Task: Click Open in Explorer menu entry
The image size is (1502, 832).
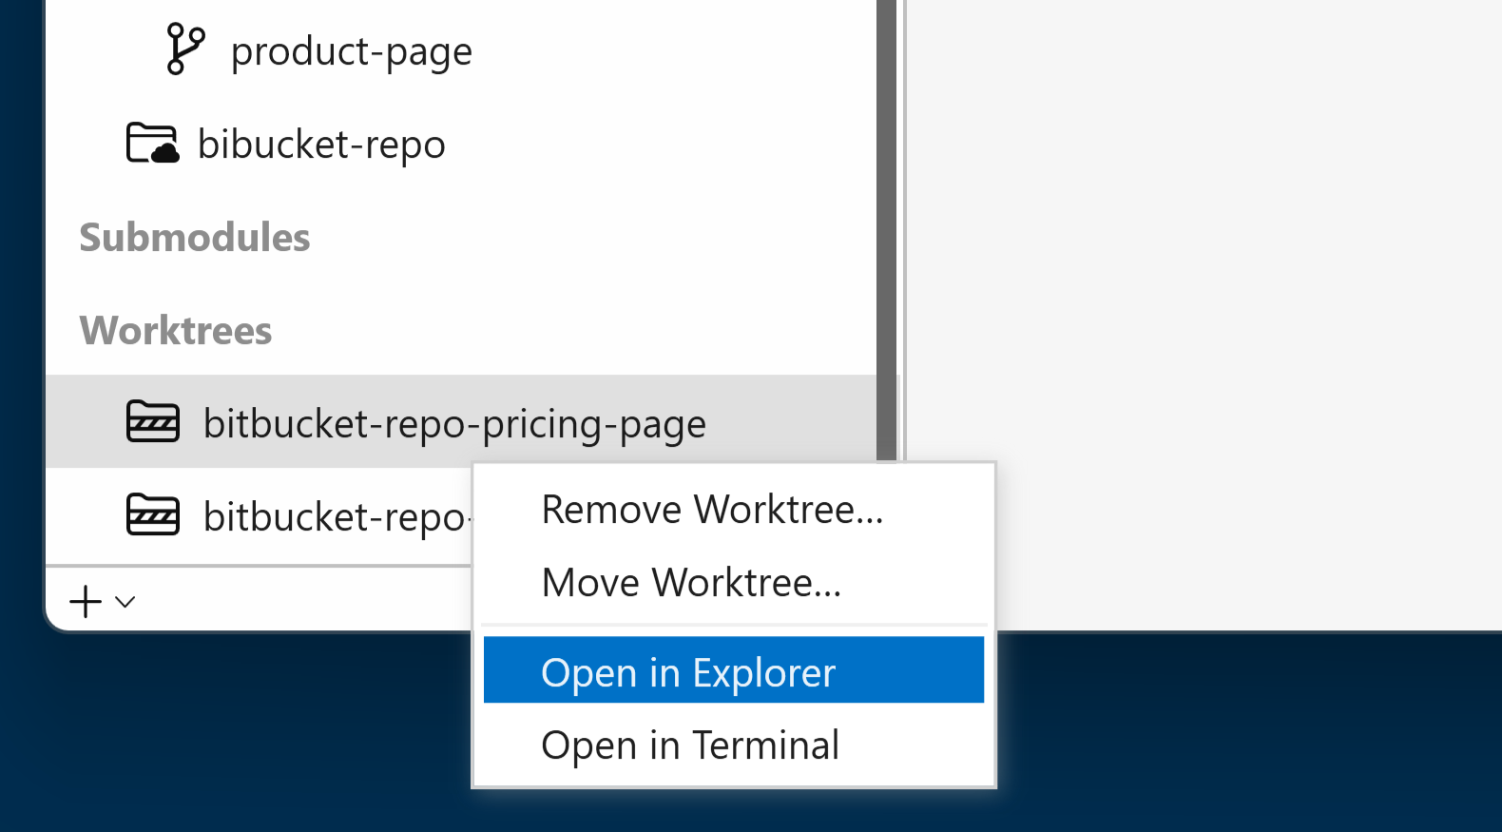Action: [688, 672]
